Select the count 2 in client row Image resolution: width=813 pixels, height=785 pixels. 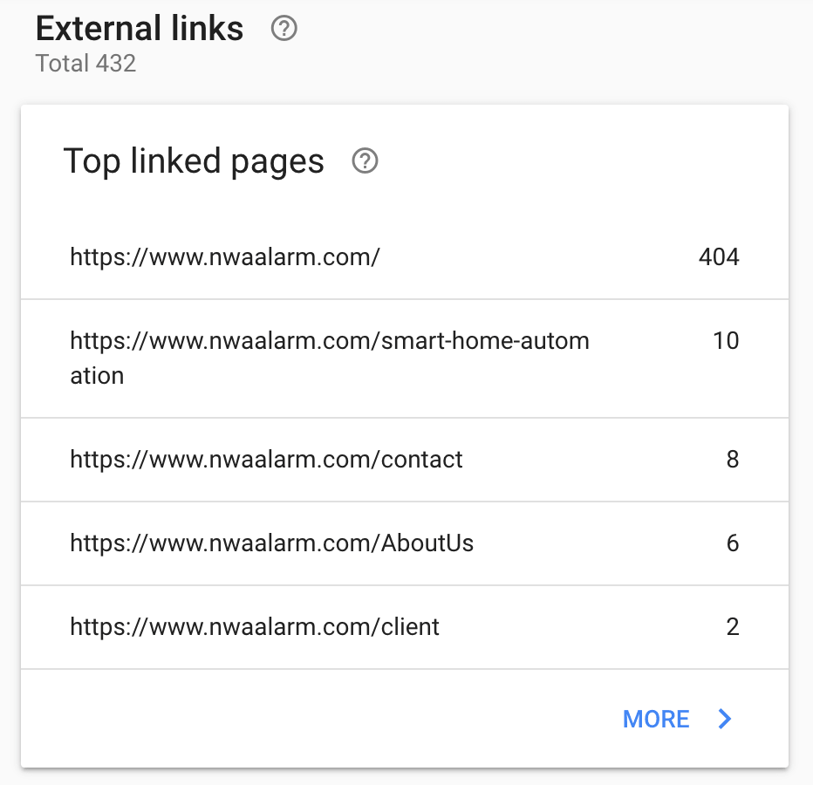point(733,626)
